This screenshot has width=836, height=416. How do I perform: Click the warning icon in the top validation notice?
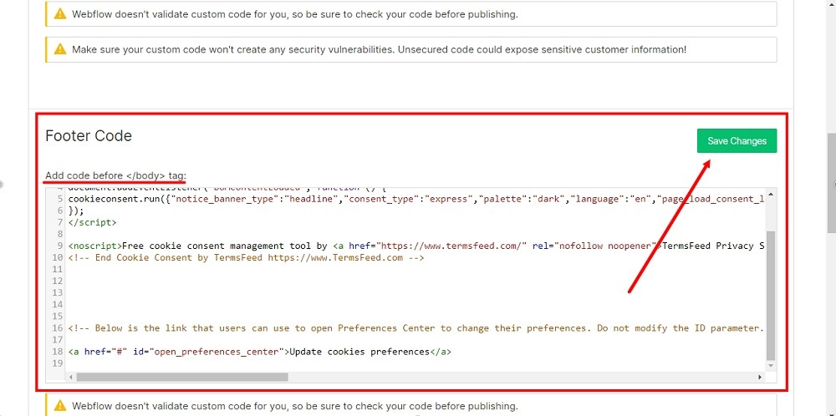[60, 14]
